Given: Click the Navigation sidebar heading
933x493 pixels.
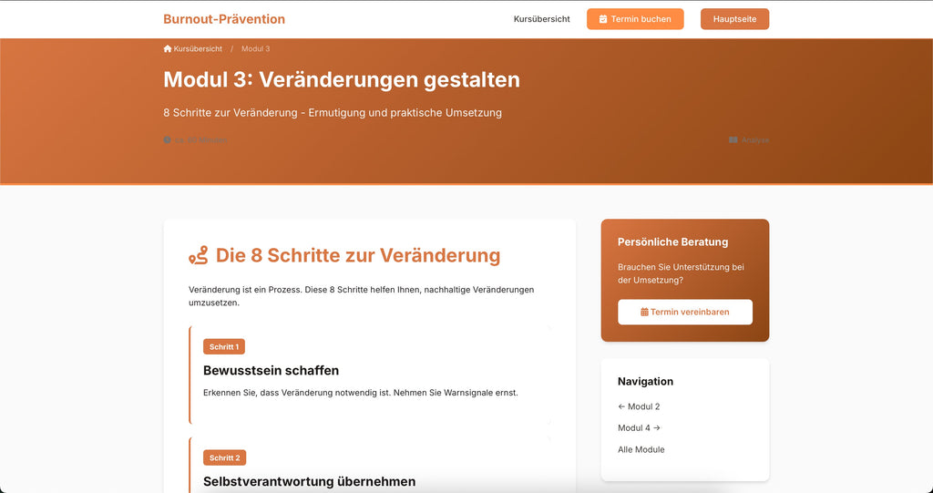Looking at the screenshot, I should (x=645, y=382).
